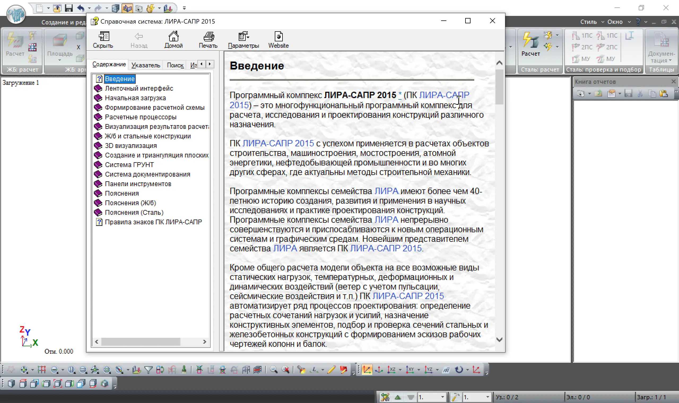
Task: Switch to the Указатель tab
Action: 146,65
